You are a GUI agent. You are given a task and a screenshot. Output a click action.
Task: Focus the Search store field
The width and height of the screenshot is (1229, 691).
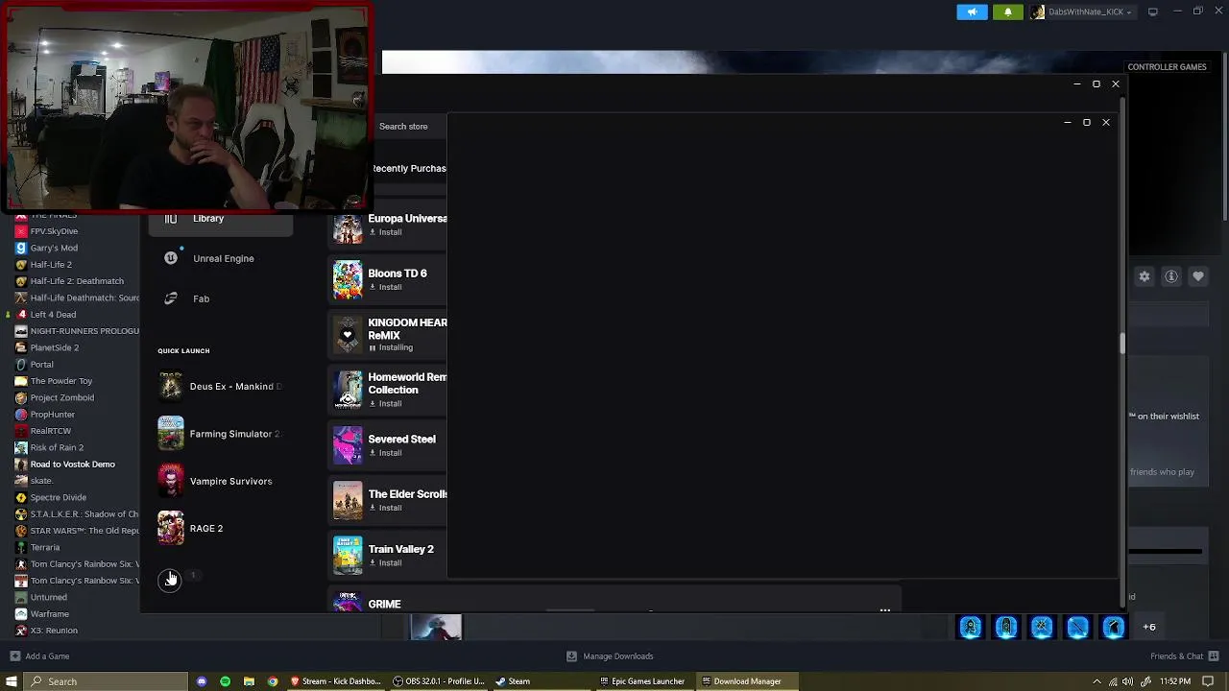pyautogui.click(x=410, y=126)
